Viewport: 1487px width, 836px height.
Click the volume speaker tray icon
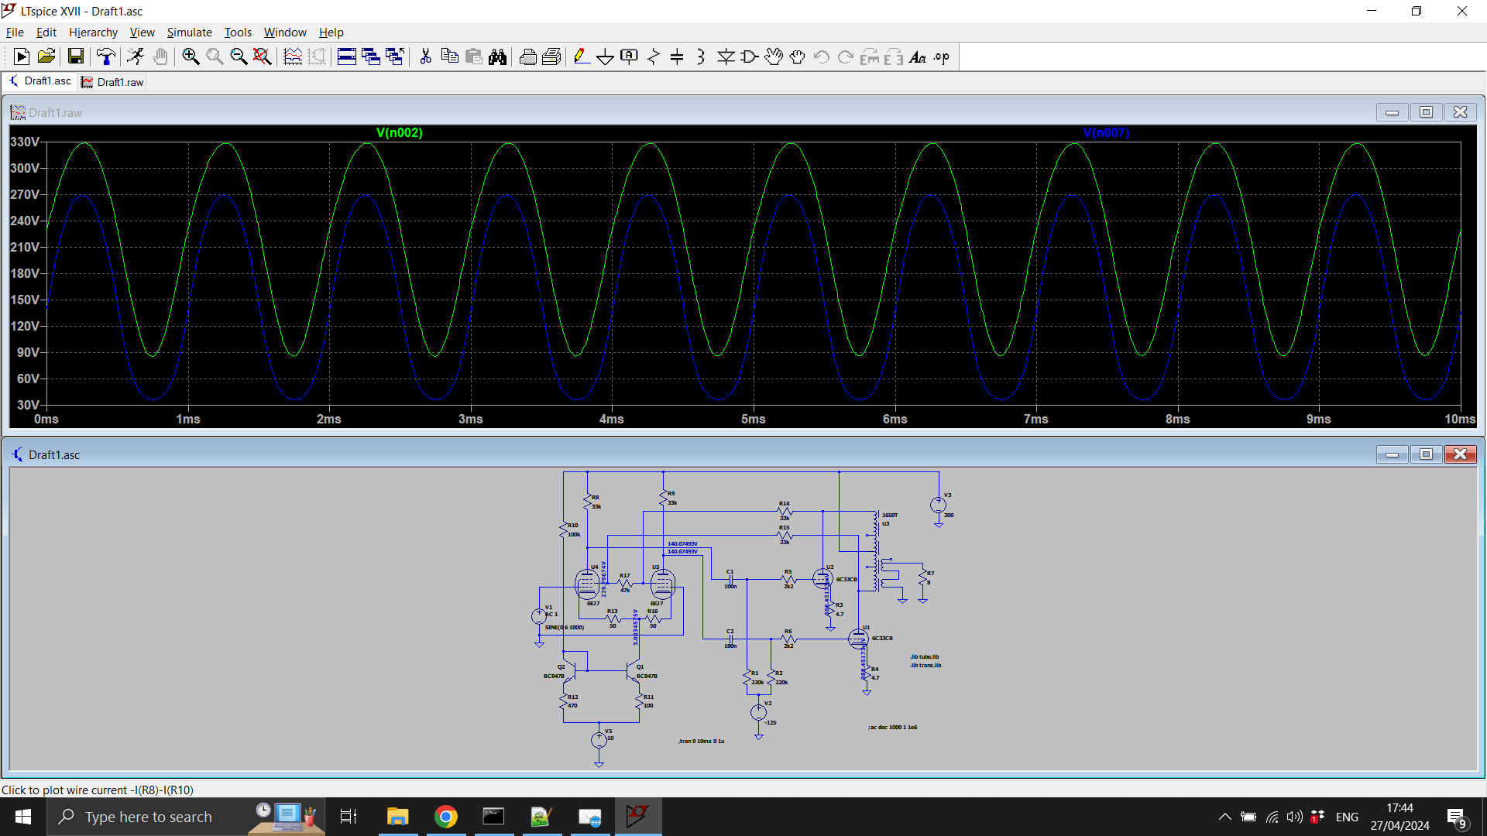point(1294,817)
